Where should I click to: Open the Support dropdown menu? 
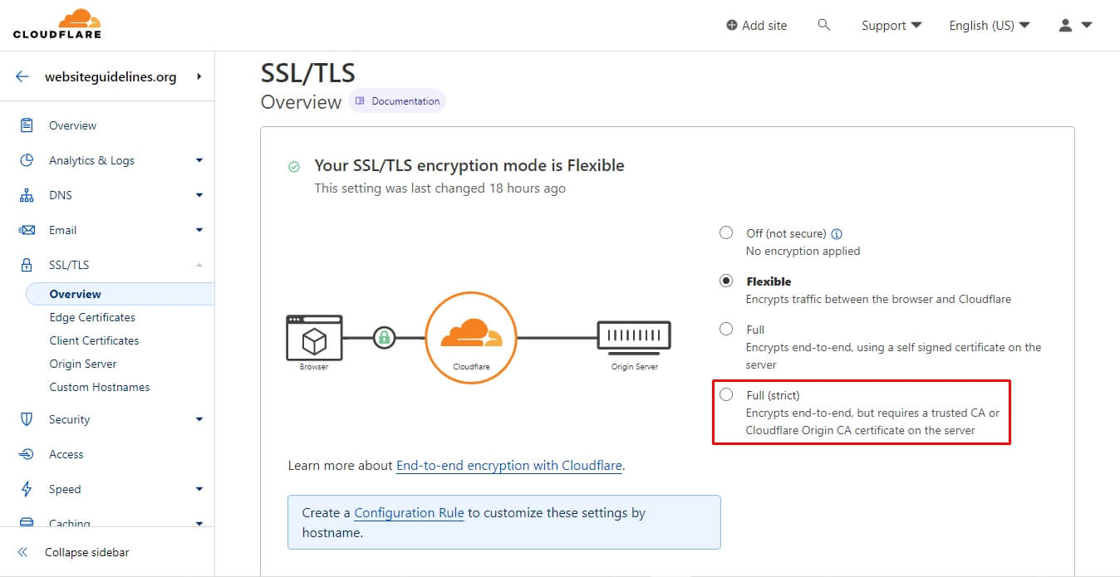click(x=892, y=26)
